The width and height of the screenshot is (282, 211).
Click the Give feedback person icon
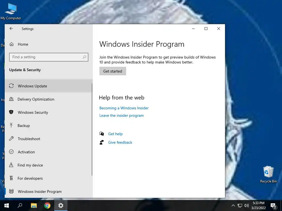[102, 142]
